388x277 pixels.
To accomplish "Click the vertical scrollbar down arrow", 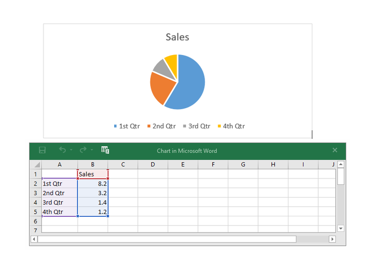I will [341, 228].
